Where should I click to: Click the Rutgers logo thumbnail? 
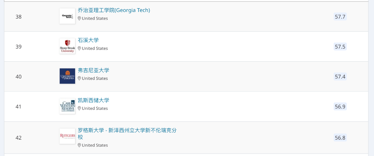point(67,136)
